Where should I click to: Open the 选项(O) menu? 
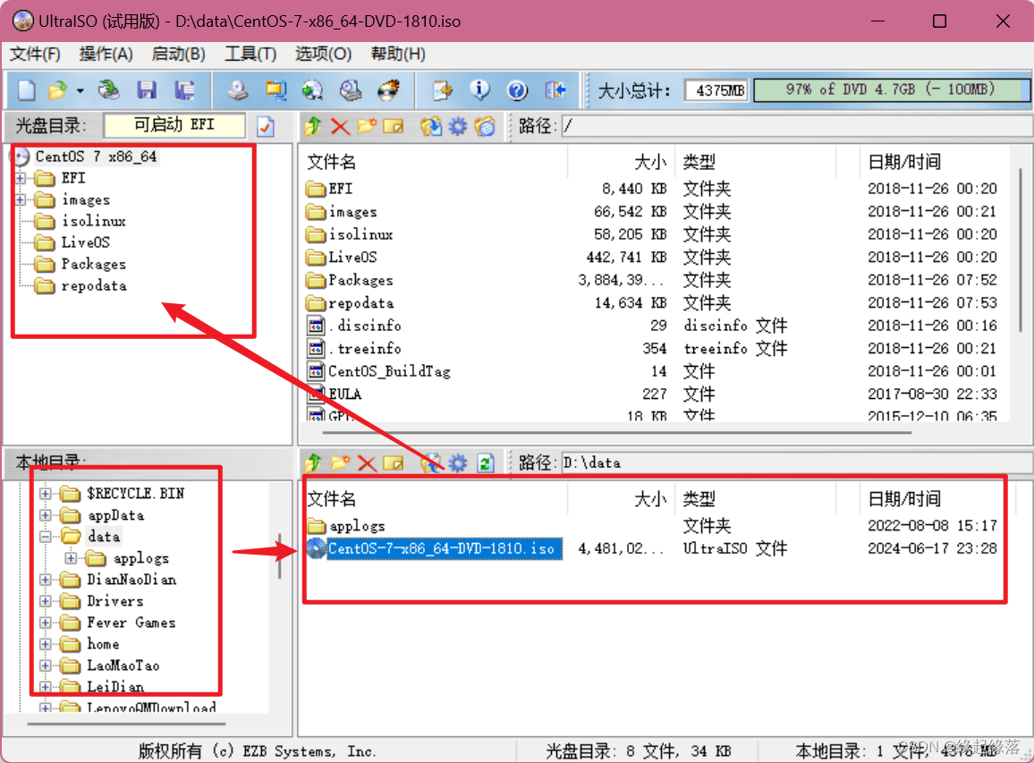click(323, 54)
